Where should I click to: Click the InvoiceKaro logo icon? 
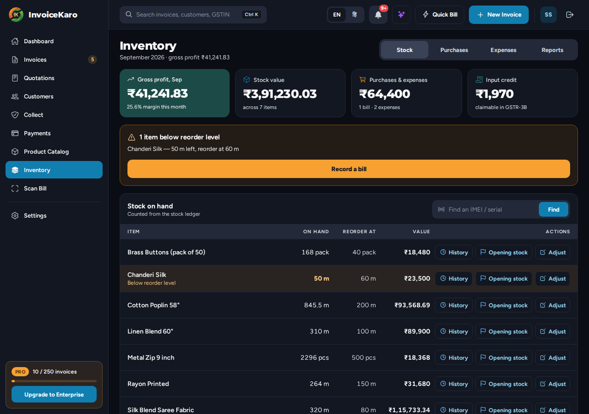pyautogui.click(x=16, y=15)
